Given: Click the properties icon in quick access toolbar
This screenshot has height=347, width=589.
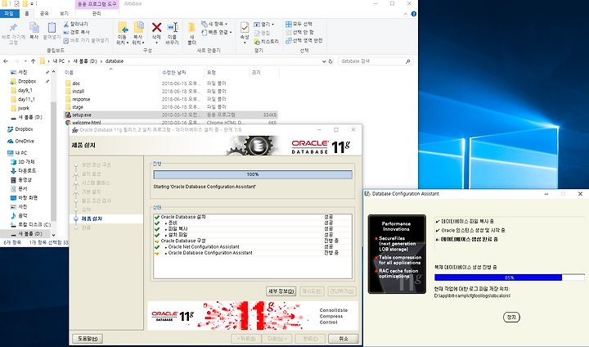Looking at the screenshot, I should click(16, 4).
